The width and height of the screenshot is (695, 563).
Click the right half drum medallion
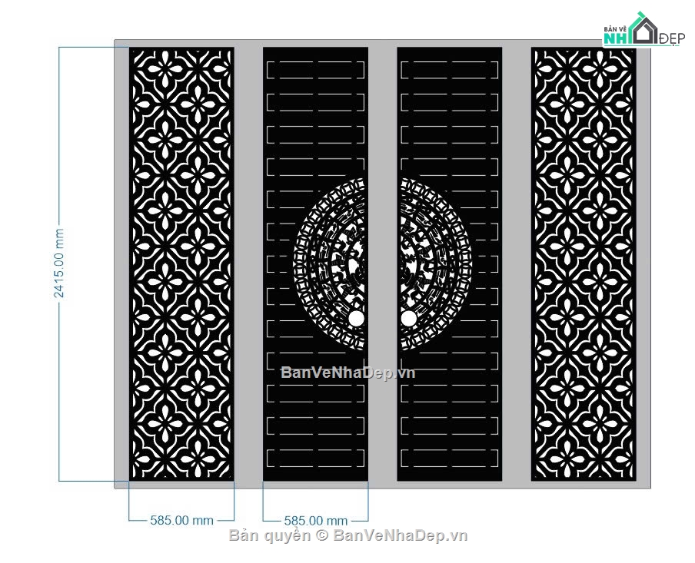pos(436,264)
